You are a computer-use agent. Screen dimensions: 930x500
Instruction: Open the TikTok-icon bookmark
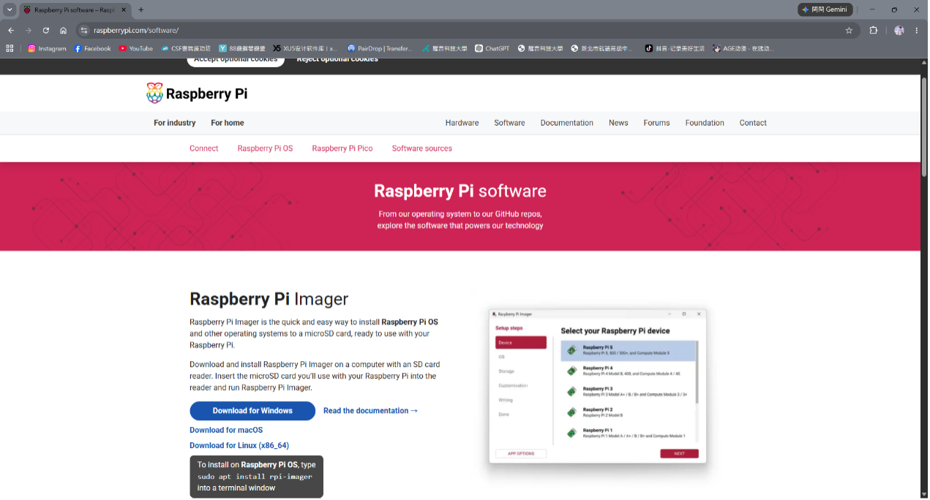click(x=675, y=48)
